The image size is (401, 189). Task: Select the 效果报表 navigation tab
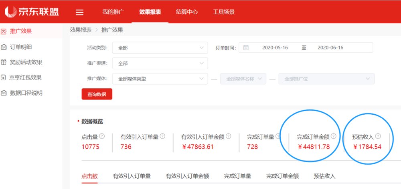pyautogui.click(x=150, y=12)
